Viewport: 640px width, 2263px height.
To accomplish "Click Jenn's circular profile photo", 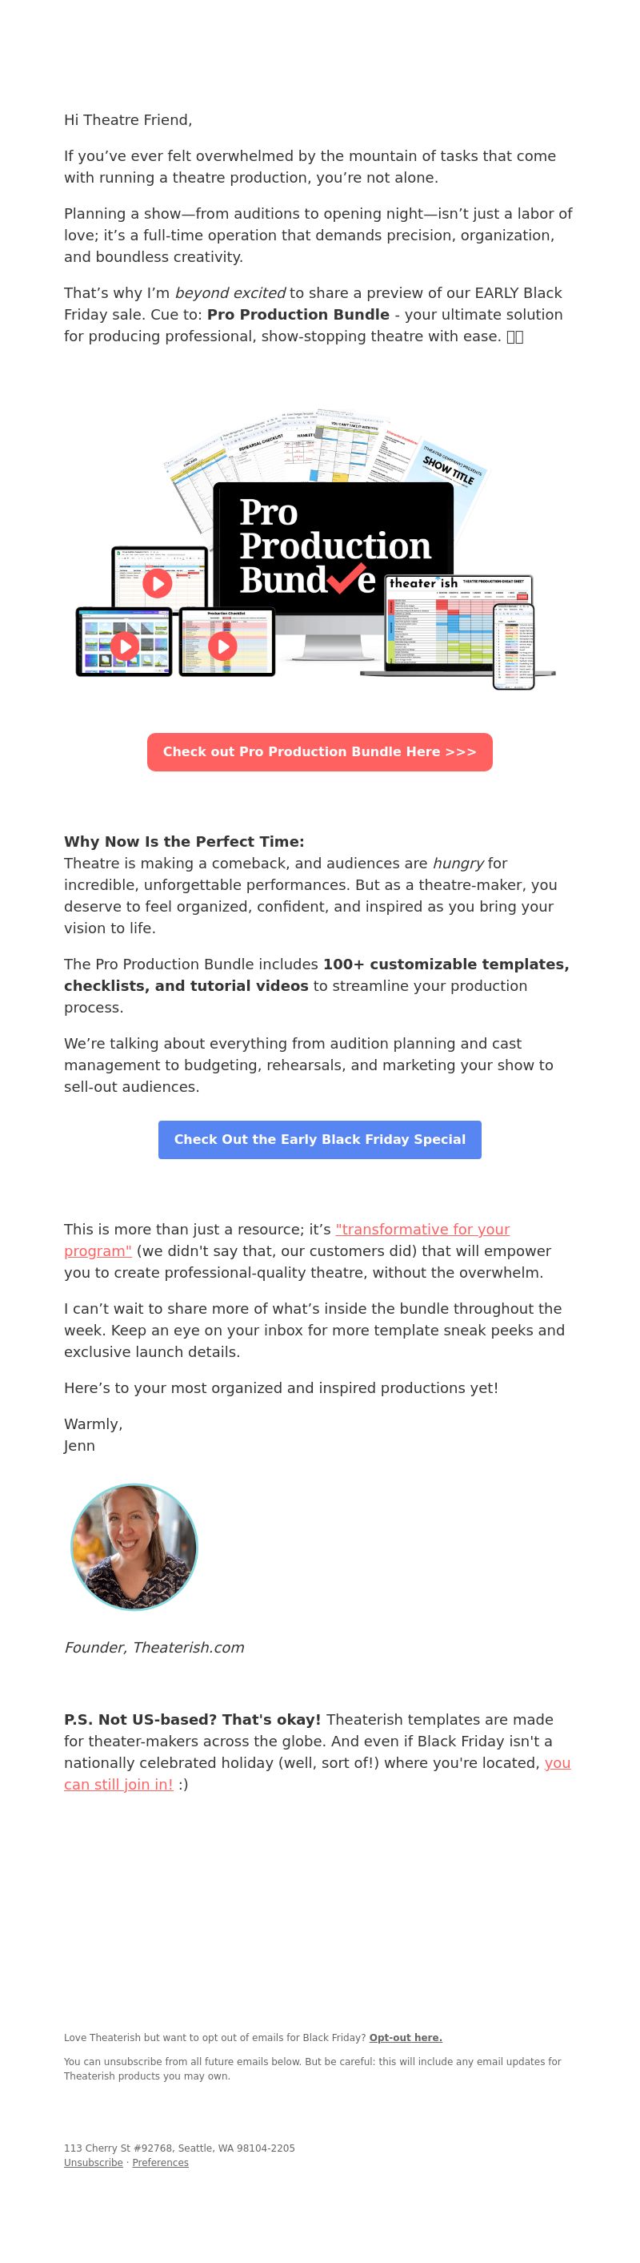I will pyautogui.click(x=134, y=1547).
